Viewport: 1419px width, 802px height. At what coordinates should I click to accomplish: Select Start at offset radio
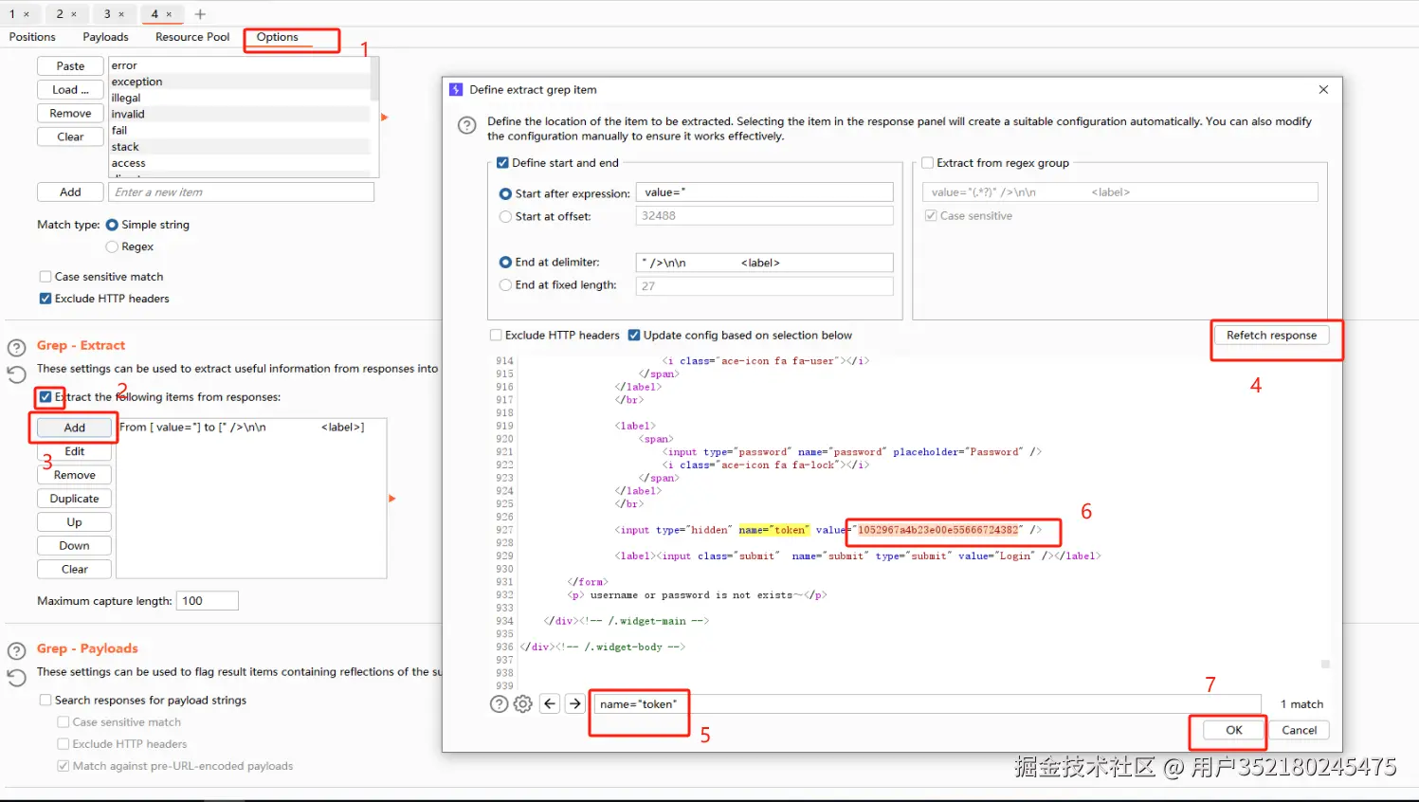tap(505, 217)
